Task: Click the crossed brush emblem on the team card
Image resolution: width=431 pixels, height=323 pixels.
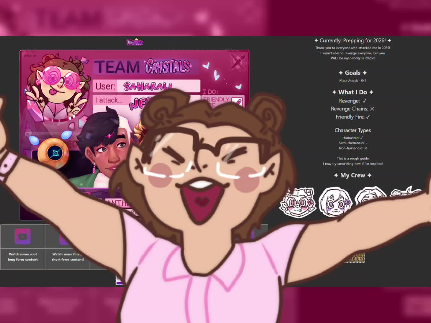Action: 238,62
